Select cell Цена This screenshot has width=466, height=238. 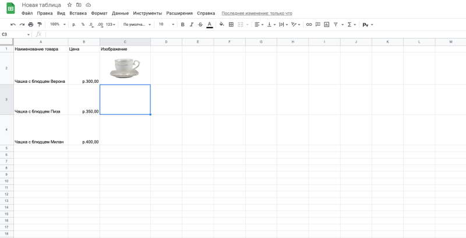[84, 49]
